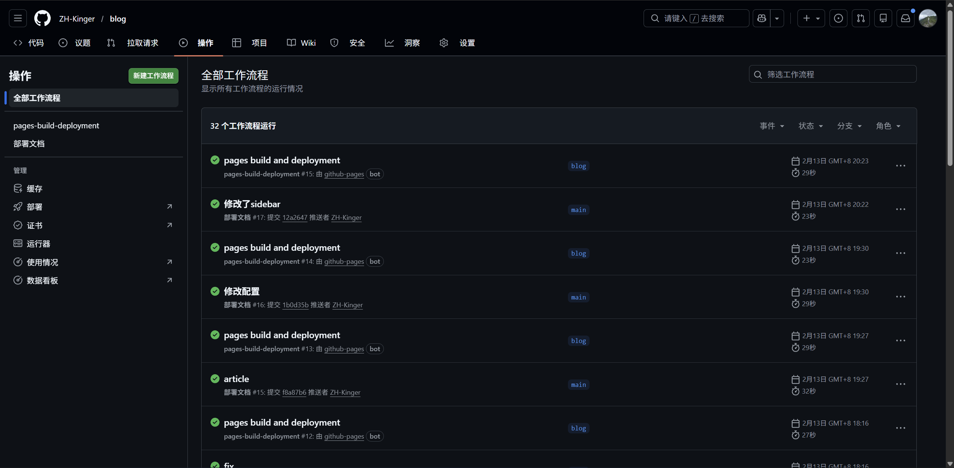Open the notifications inbox icon
Viewport: 954px width, 468px height.
906,18
